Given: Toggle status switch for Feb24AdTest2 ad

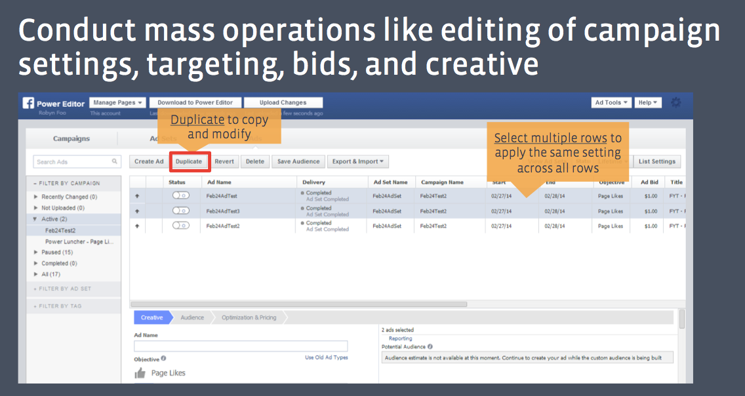Looking at the screenshot, I should point(180,225).
